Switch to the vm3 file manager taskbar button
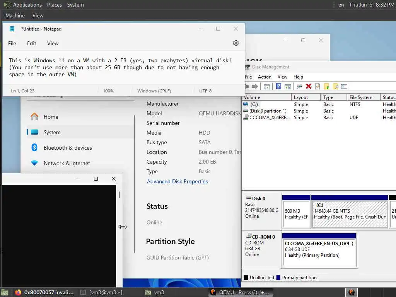The height and width of the screenshot is (297, 396). [155, 292]
